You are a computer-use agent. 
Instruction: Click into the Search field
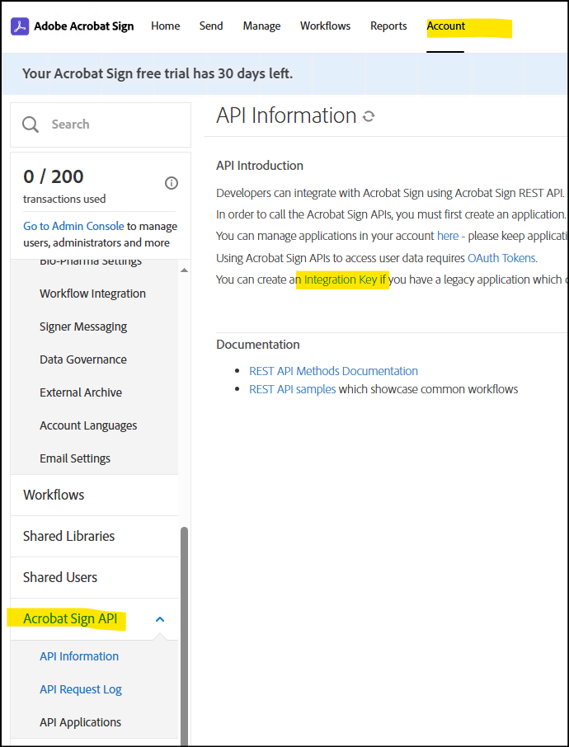coord(101,124)
